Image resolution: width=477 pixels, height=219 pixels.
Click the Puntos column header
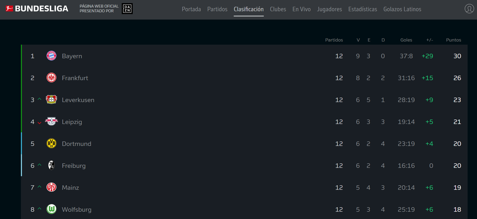[x=453, y=40]
